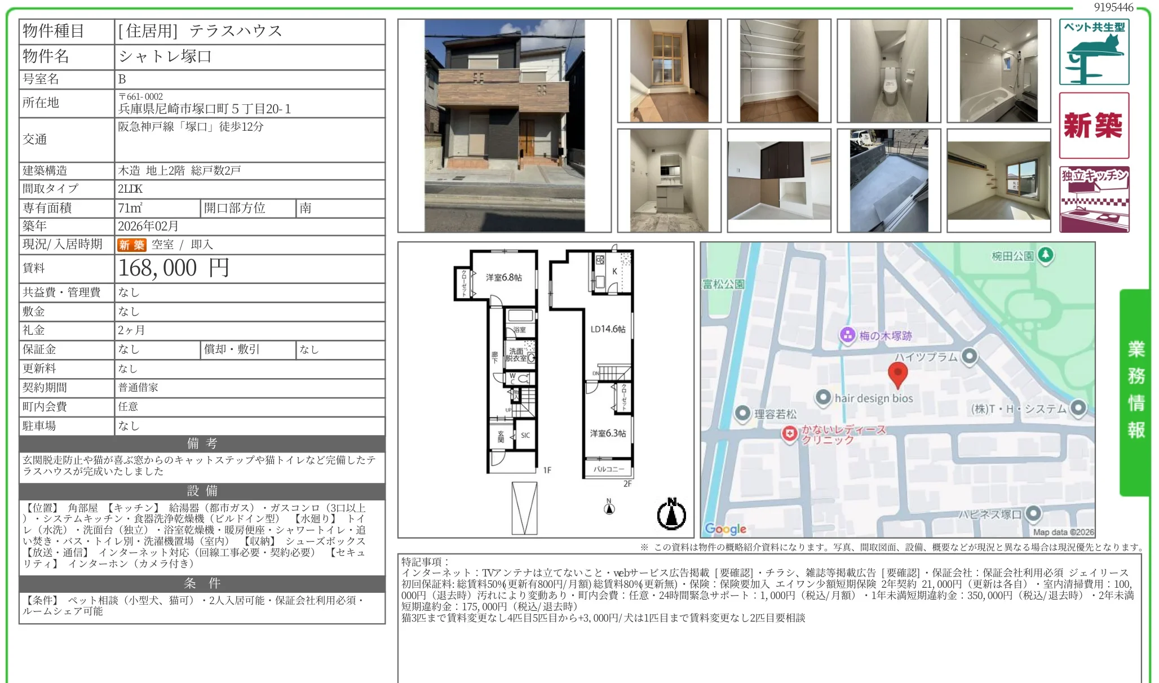The width and height of the screenshot is (1159, 683).
Task: Click the Google logo on the map
Action: point(725,529)
